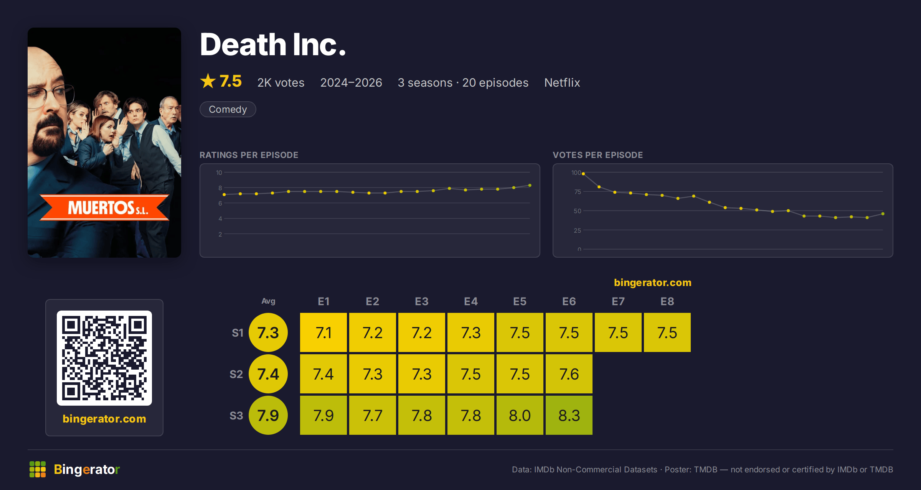Select the S3 average 7.9 circle
Image resolution: width=921 pixels, height=490 pixels.
point(268,415)
